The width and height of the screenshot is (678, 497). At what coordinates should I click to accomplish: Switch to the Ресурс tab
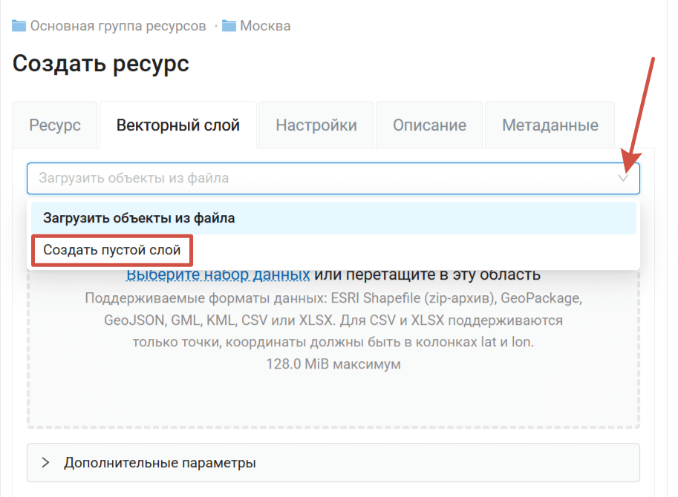pyautogui.click(x=55, y=125)
